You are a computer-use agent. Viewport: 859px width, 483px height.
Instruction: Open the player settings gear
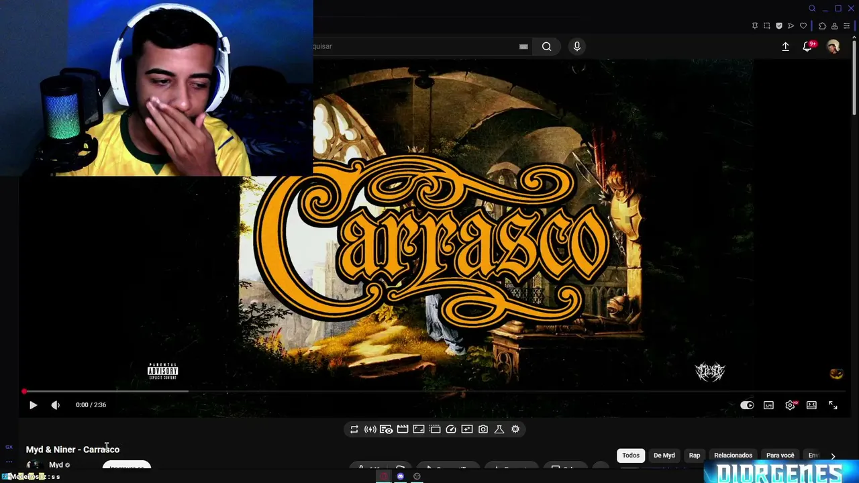point(790,405)
